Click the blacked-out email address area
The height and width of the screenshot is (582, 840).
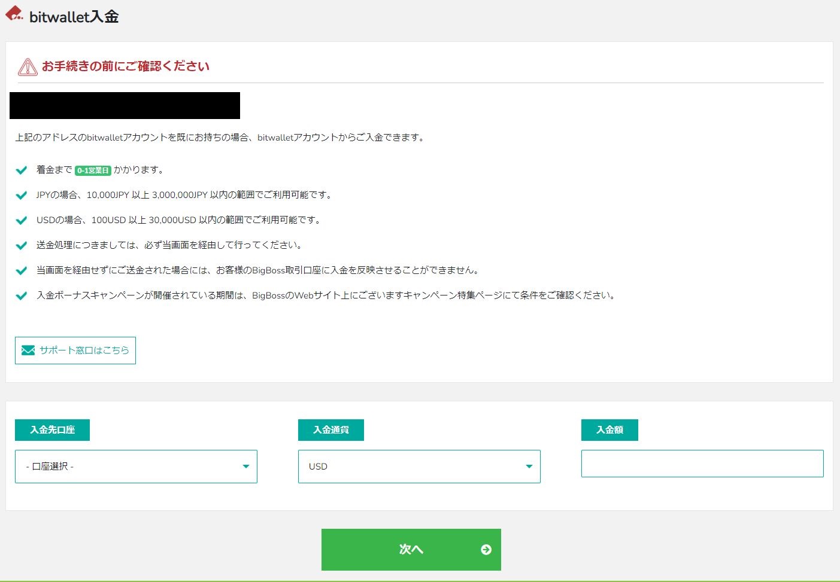click(x=125, y=105)
